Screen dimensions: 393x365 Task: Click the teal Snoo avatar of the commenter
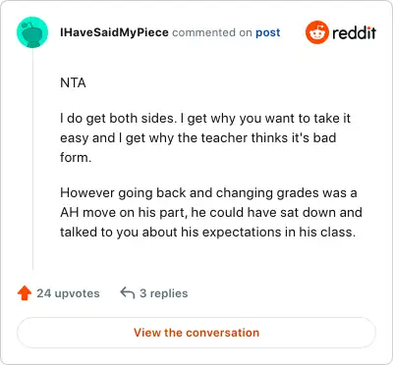[x=32, y=32]
